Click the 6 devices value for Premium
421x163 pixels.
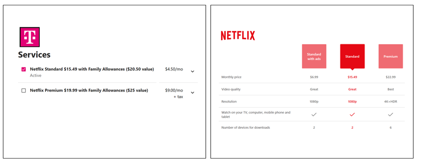click(391, 128)
